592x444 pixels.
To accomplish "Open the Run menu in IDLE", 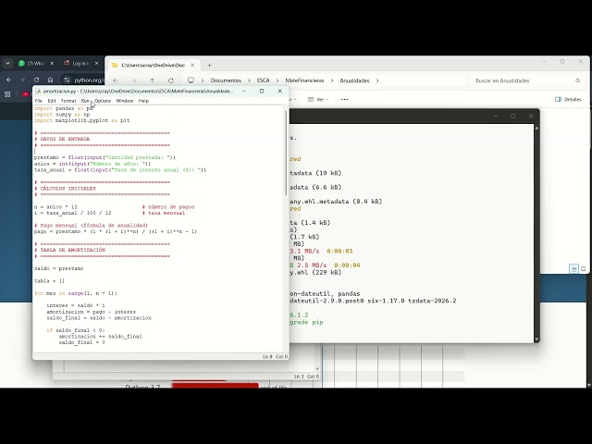I will 85,101.
